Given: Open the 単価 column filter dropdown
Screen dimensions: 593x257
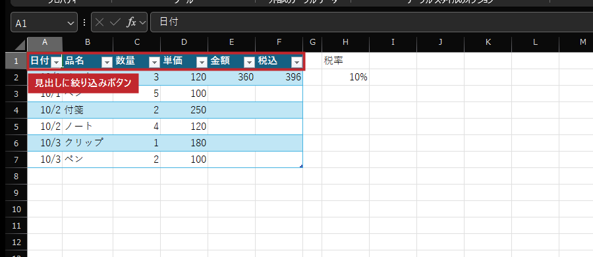Looking at the screenshot, I should click(202, 62).
